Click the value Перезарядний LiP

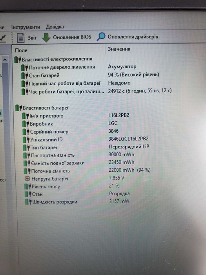pos(129,147)
